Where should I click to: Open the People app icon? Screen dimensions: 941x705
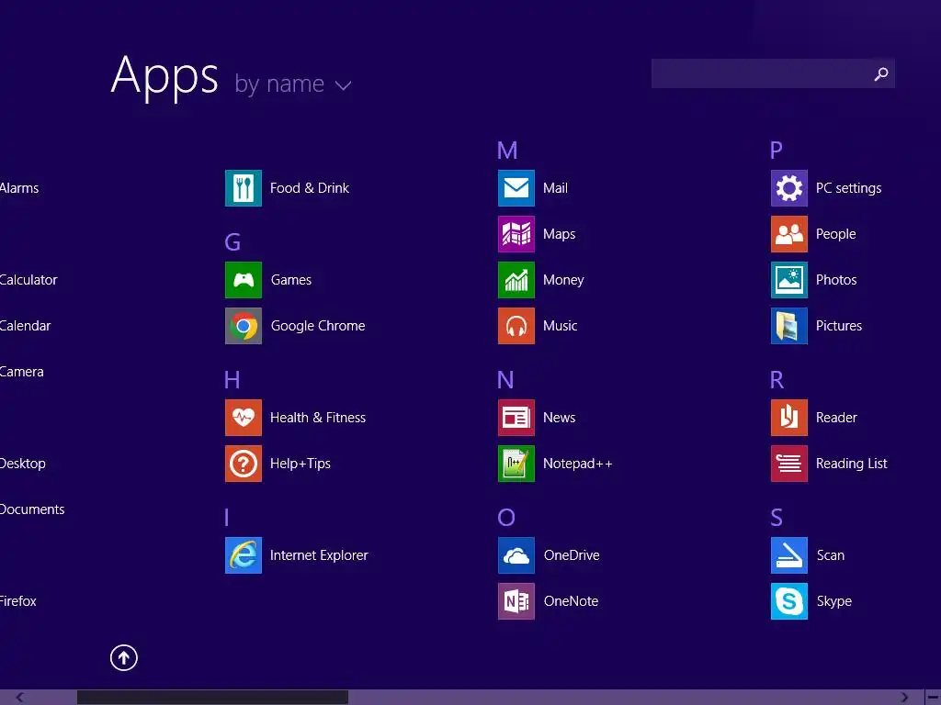coord(789,234)
